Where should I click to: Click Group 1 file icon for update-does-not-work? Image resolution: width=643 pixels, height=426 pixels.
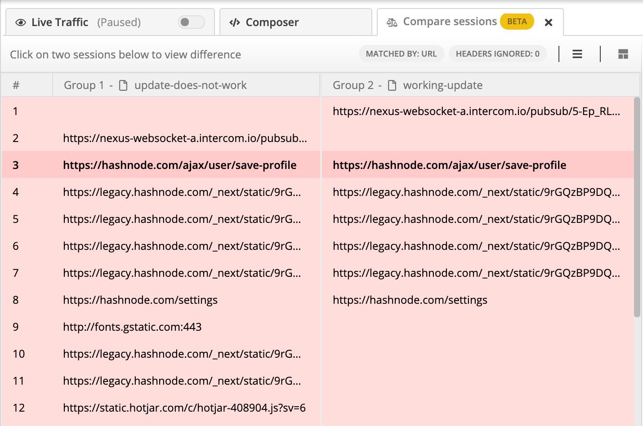pos(123,85)
